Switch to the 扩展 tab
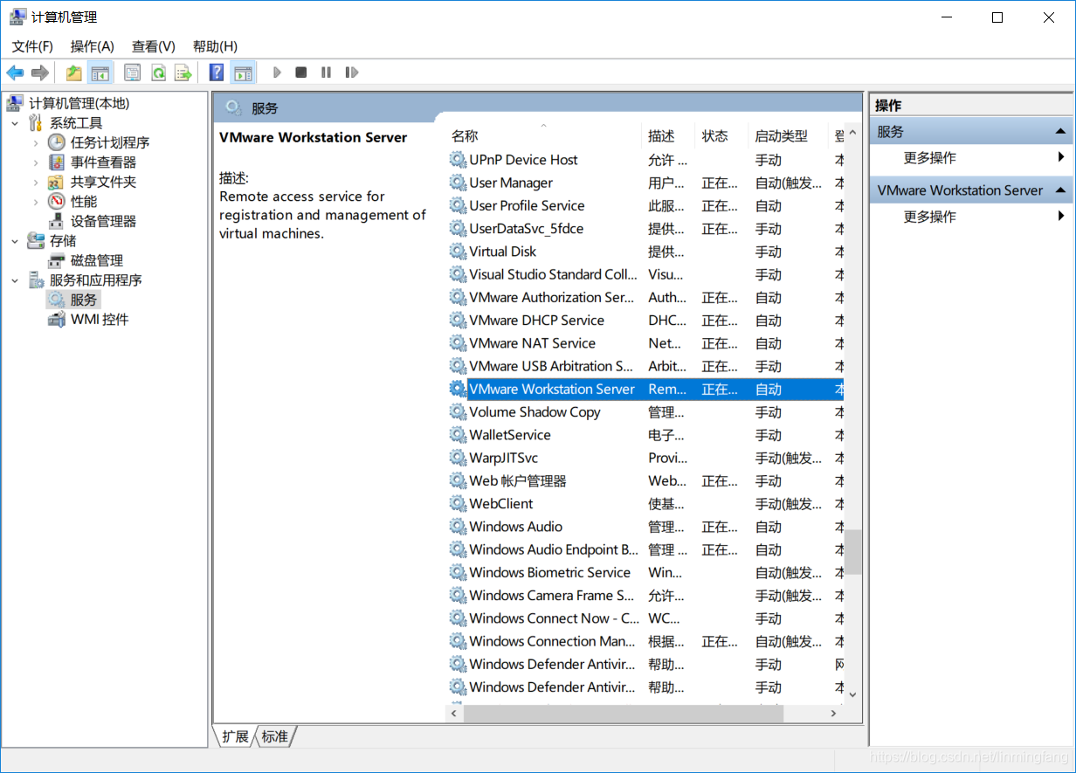1076x773 pixels. (x=235, y=736)
